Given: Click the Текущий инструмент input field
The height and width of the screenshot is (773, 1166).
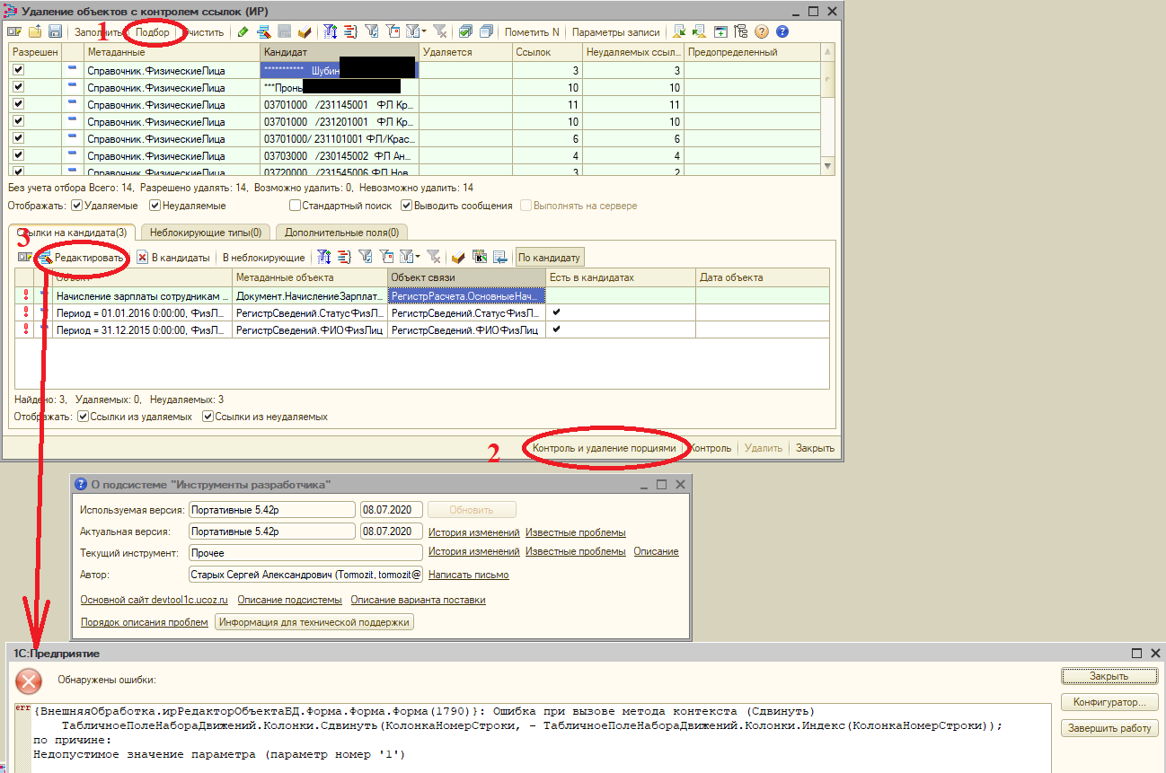Looking at the screenshot, I should coord(305,552).
